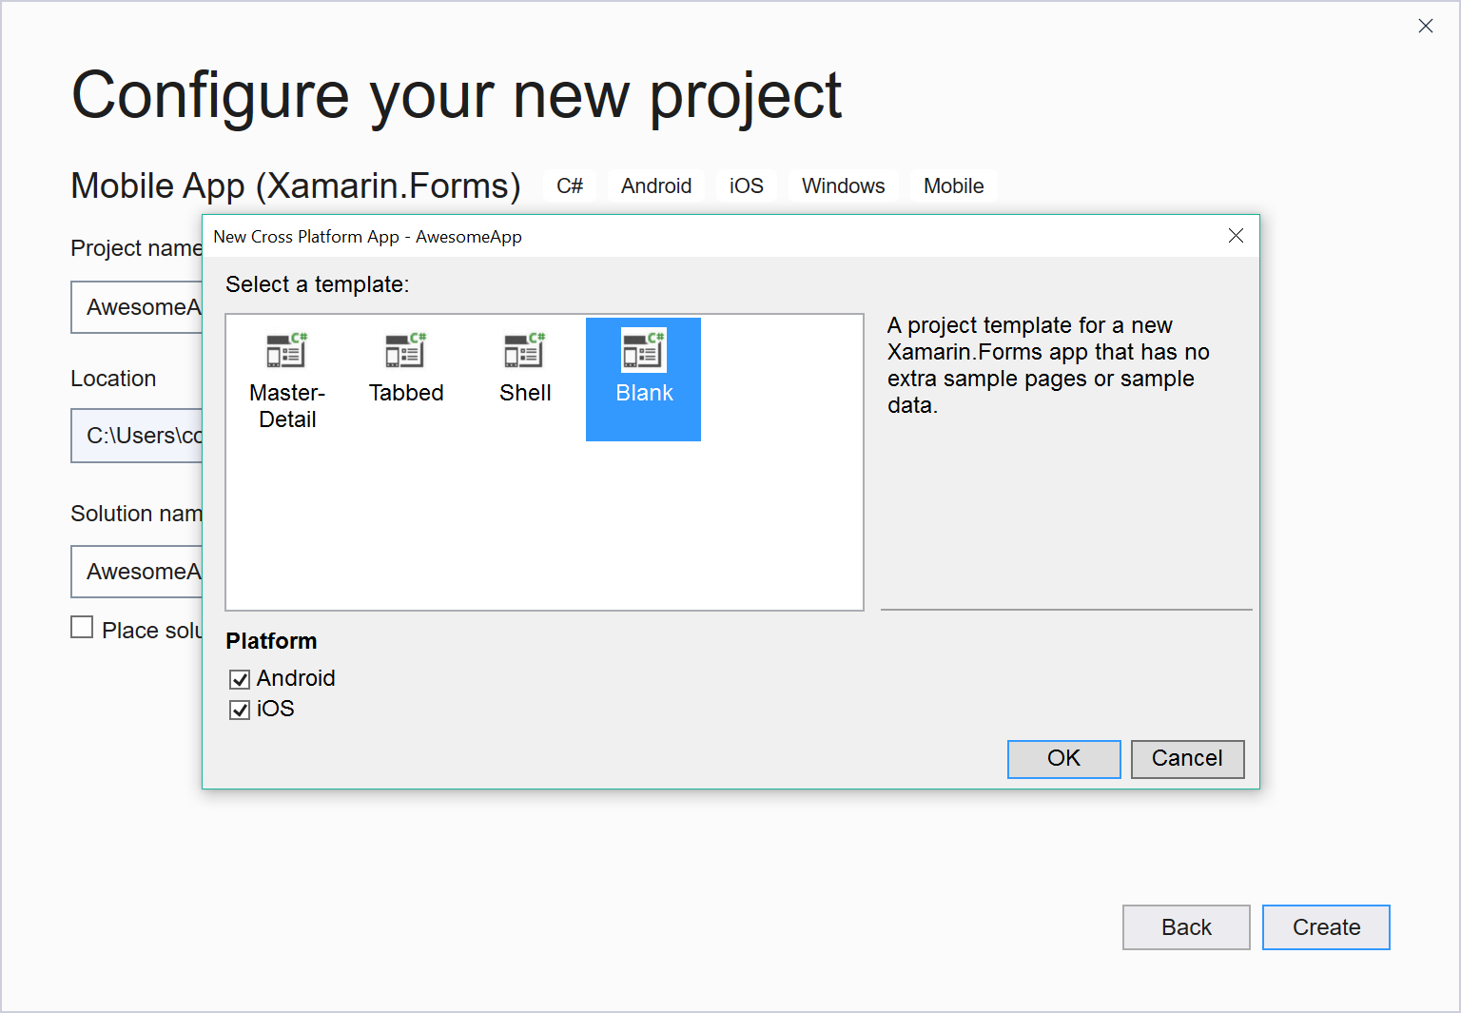Click the Android tag label

(x=656, y=186)
